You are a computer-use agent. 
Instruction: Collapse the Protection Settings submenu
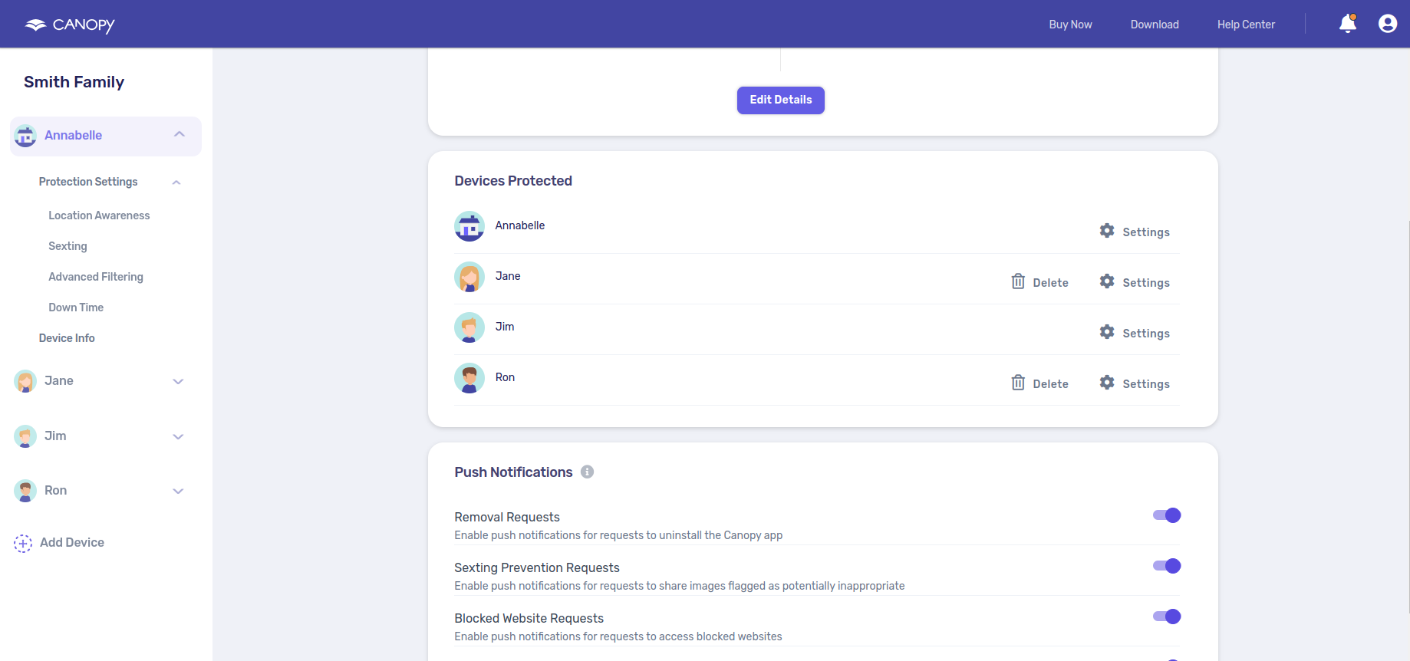pyautogui.click(x=176, y=183)
